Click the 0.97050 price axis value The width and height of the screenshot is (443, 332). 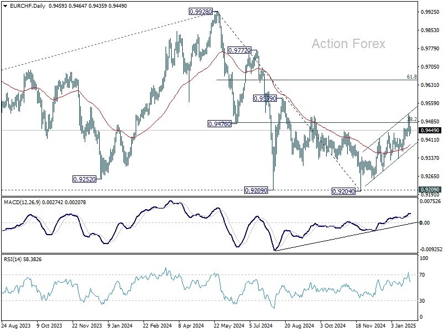pyautogui.click(x=430, y=66)
